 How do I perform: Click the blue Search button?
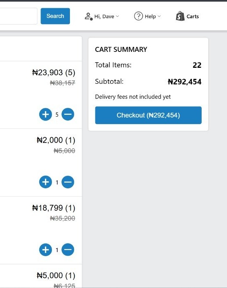pyautogui.click(x=55, y=16)
